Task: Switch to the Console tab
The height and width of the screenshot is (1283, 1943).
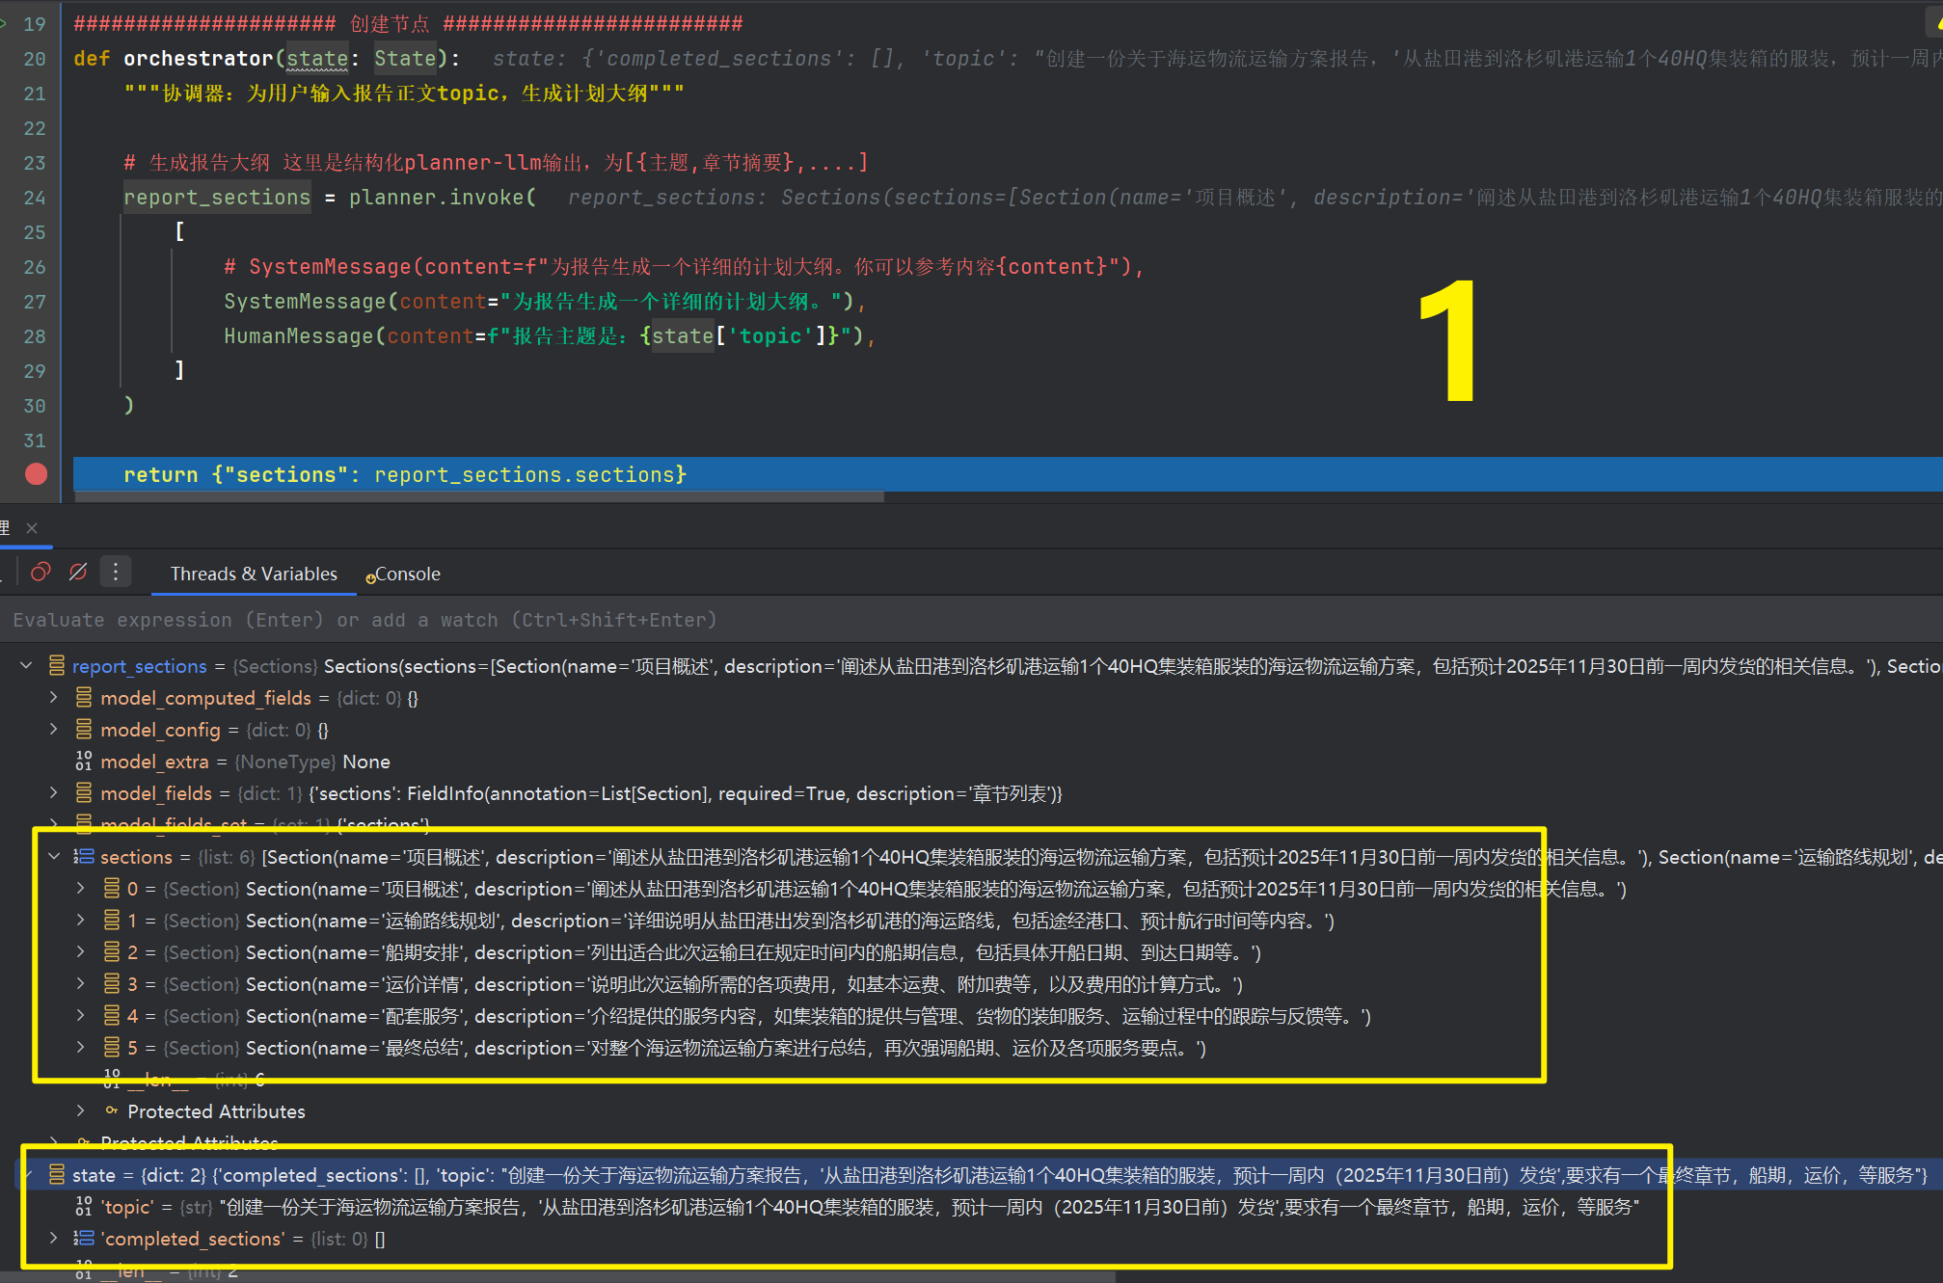Action: tap(406, 575)
